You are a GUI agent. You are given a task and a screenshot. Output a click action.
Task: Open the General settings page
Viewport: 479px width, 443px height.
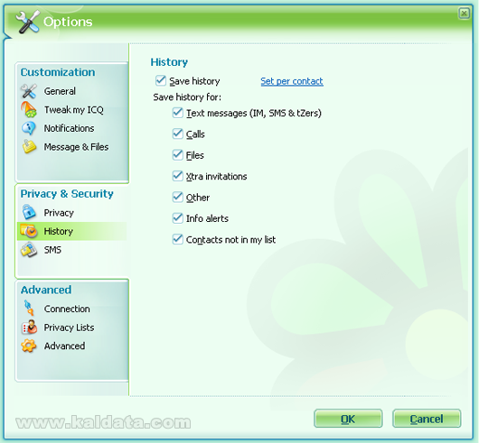click(x=60, y=91)
